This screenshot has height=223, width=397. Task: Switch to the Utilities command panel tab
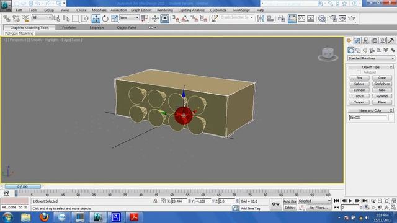pyautogui.click(x=391, y=40)
